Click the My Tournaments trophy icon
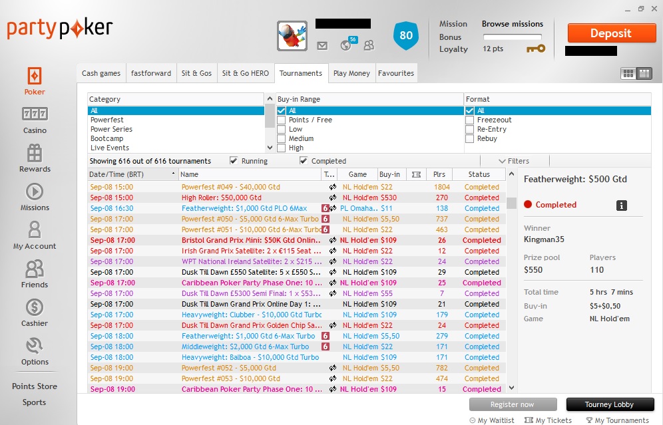Screen dimensions: 663x425 pyautogui.click(x=589, y=420)
